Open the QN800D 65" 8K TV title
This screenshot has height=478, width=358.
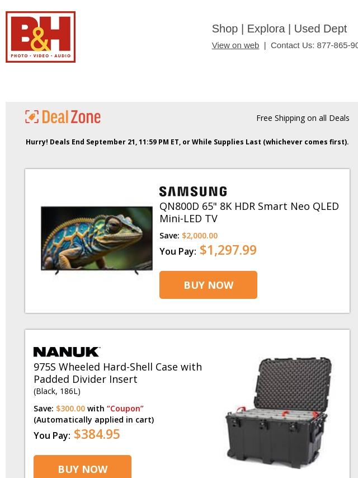(x=249, y=213)
